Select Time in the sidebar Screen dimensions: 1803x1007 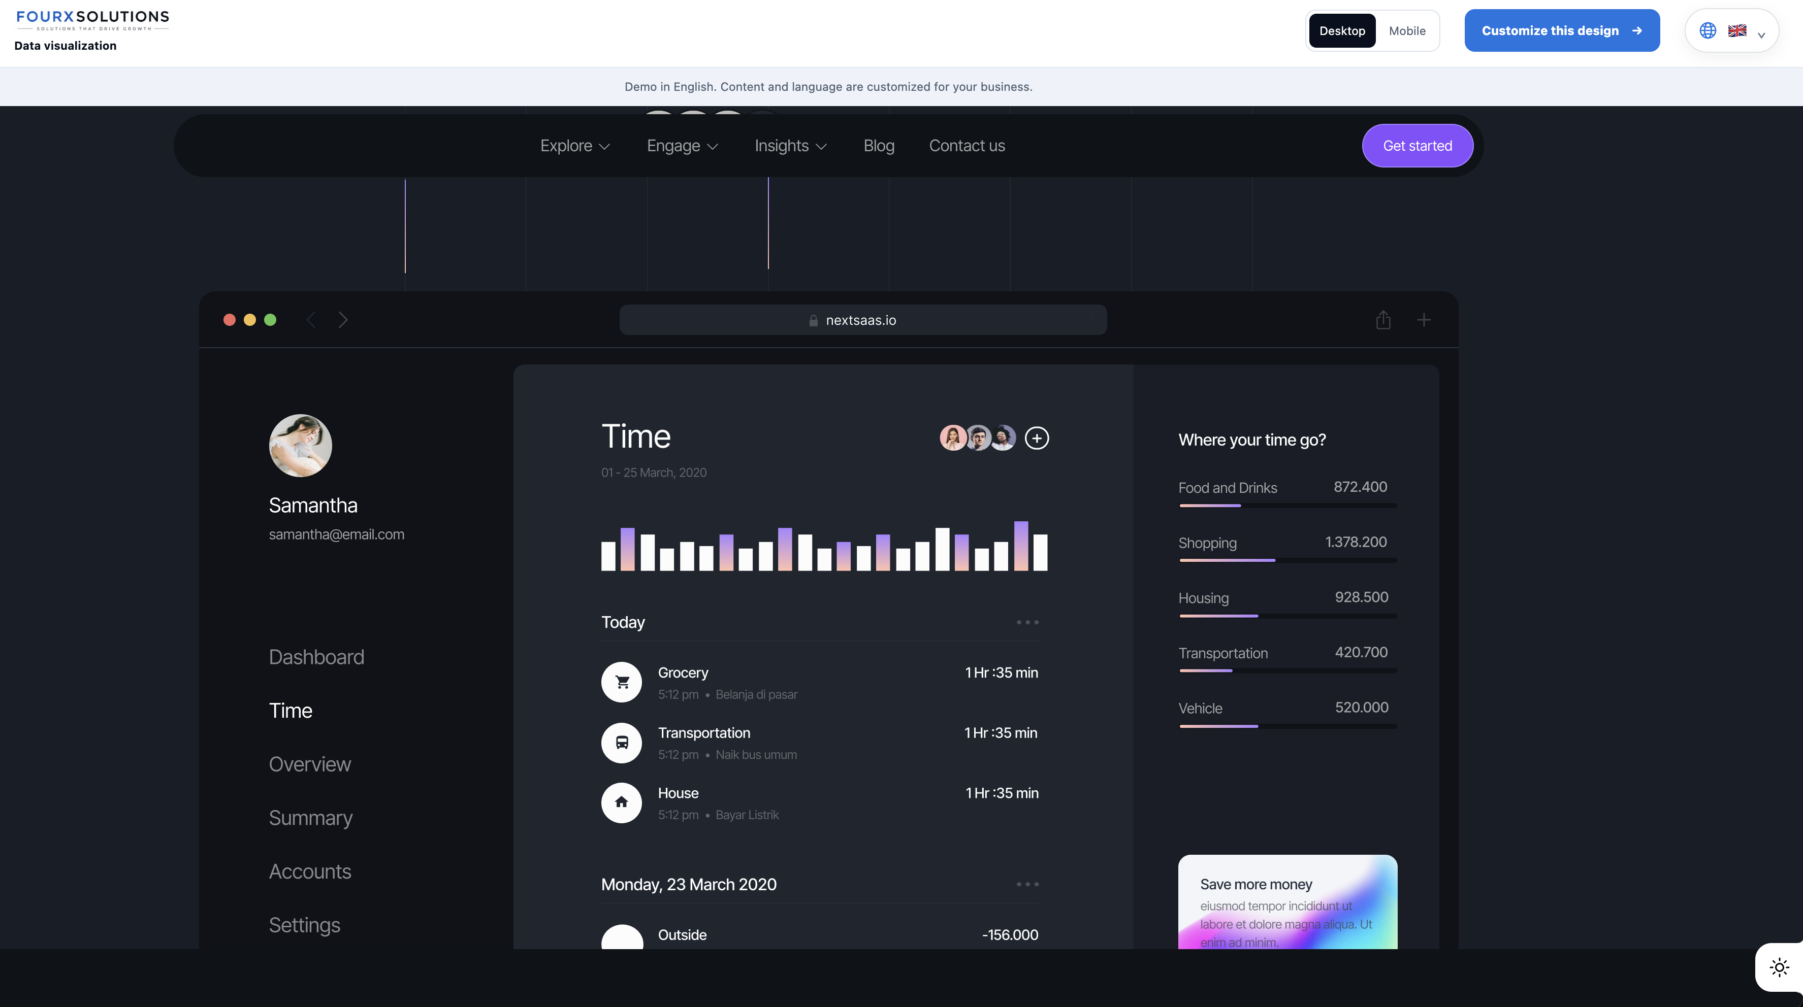[x=291, y=711]
